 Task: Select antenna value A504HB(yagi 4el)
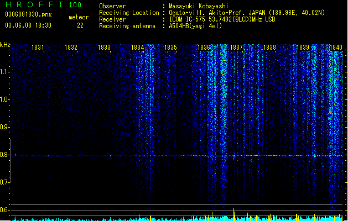click(195, 26)
